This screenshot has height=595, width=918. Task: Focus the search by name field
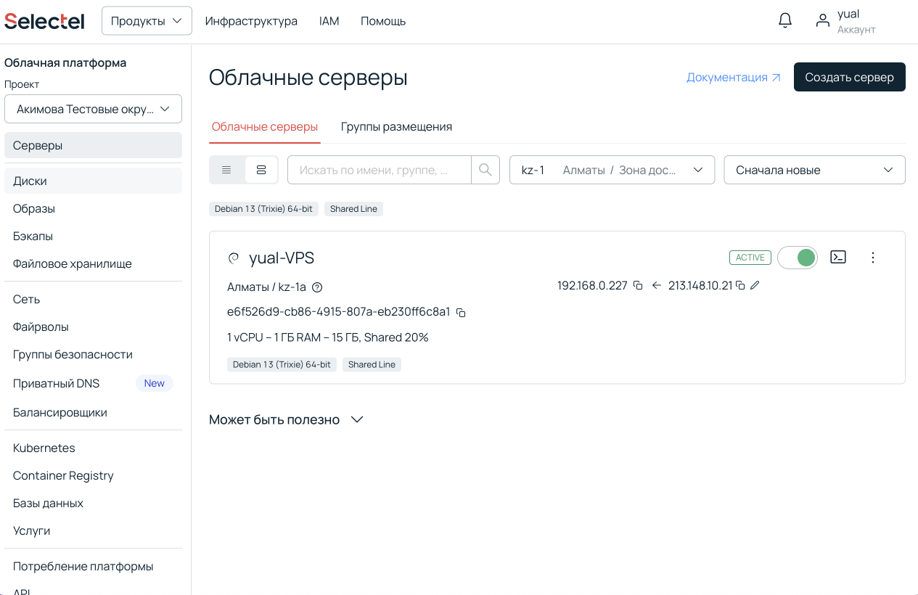click(380, 170)
